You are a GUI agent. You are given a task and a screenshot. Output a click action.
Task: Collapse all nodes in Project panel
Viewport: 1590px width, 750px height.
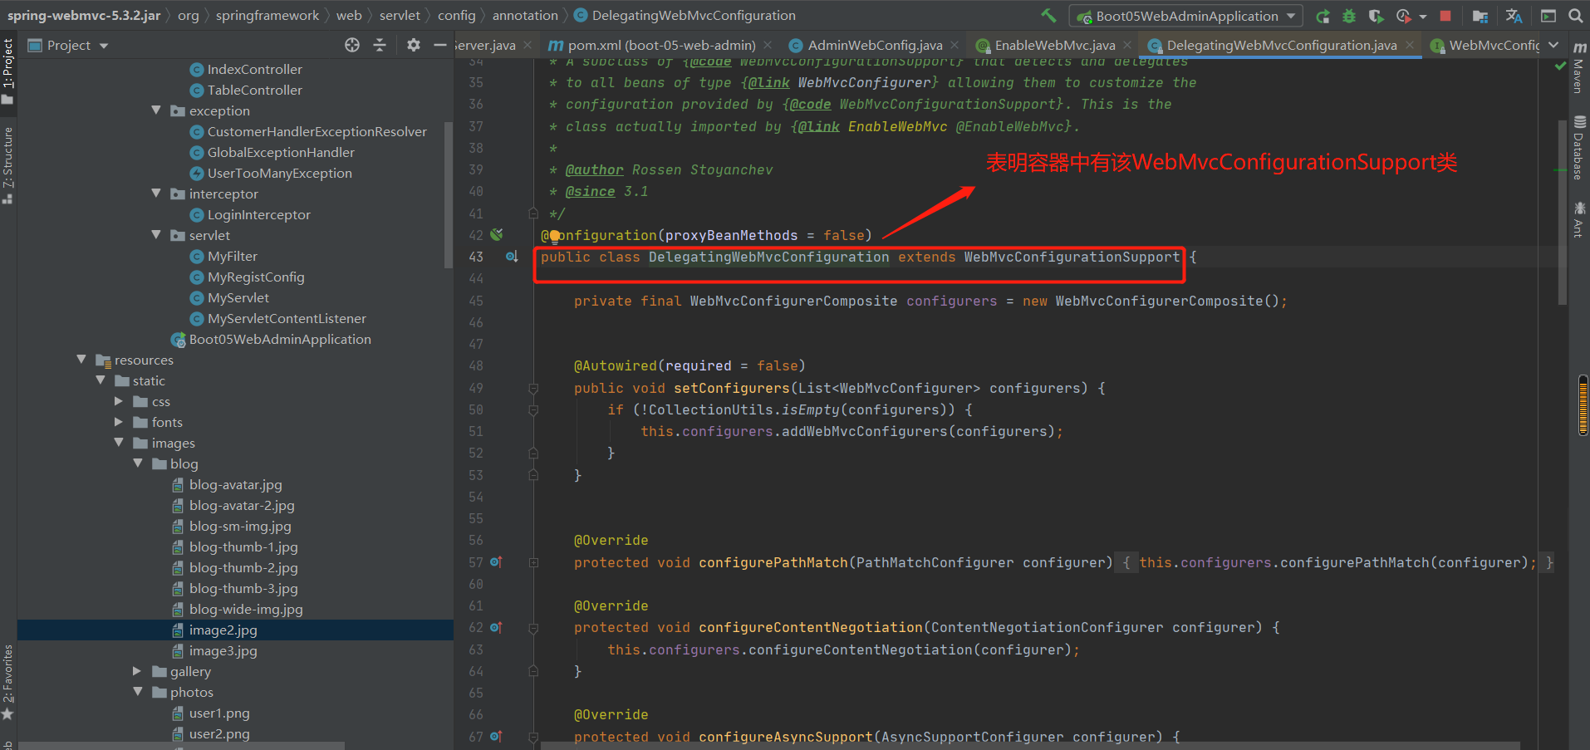[380, 45]
